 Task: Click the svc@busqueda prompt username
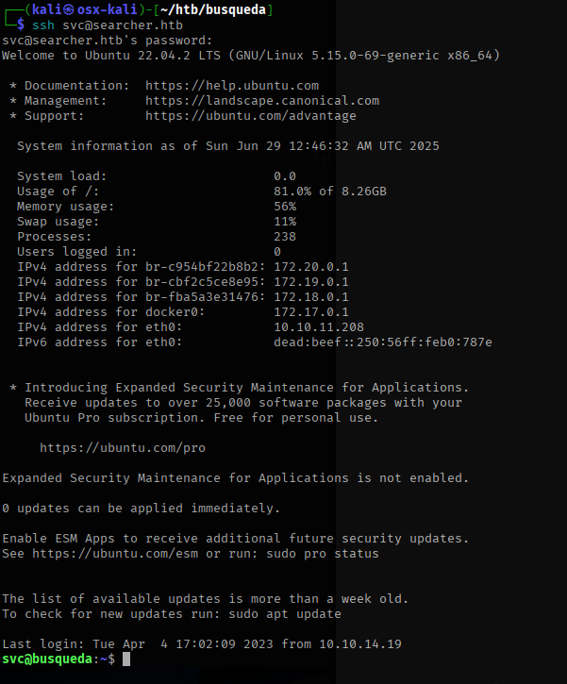(x=47, y=659)
